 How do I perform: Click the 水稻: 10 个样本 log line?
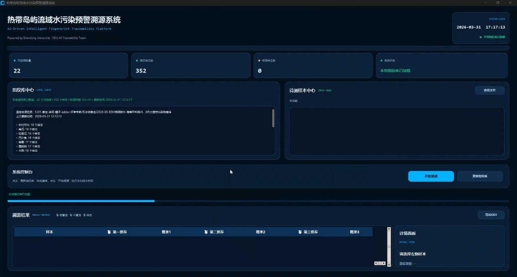(27, 151)
